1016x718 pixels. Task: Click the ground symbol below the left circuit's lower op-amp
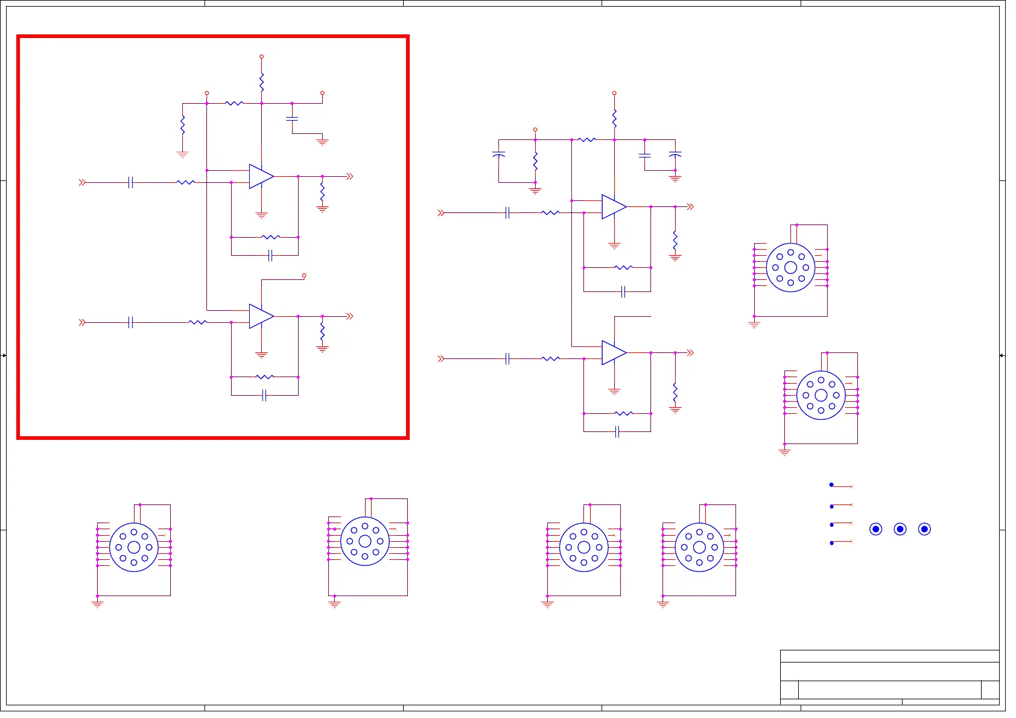click(261, 354)
